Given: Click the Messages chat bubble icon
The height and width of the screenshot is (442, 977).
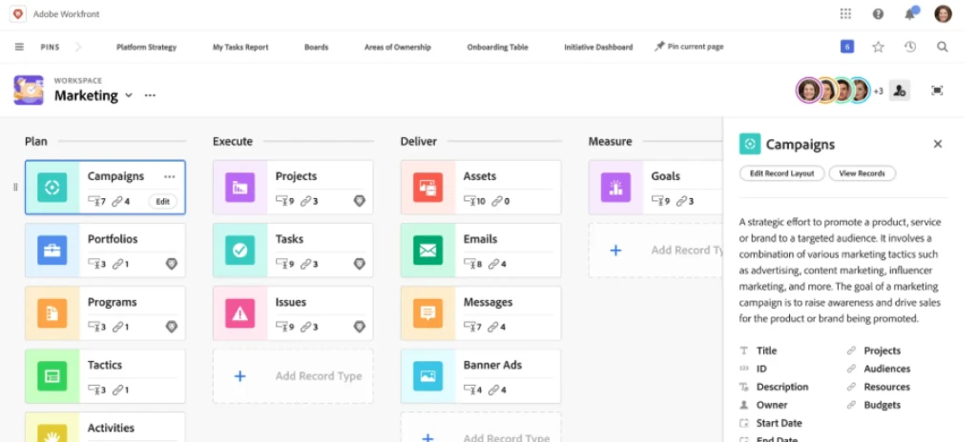Looking at the screenshot, I should pos(428,313).
